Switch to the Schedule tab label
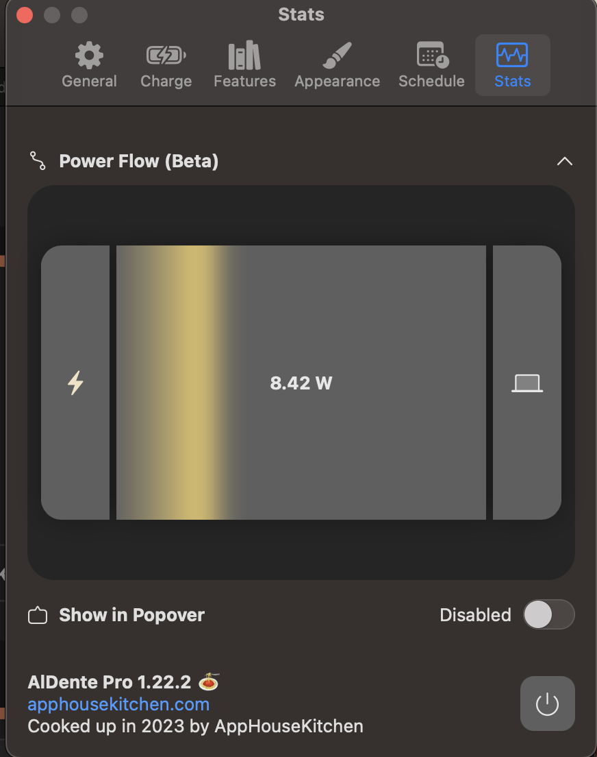The height and width of the screenshot is (757, 597). [431, 81]
